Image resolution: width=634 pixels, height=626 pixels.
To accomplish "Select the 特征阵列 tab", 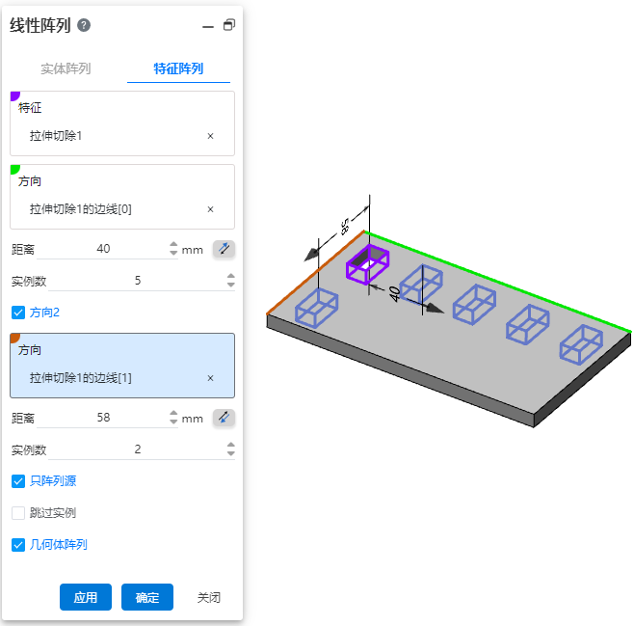I will coord(178,68).
